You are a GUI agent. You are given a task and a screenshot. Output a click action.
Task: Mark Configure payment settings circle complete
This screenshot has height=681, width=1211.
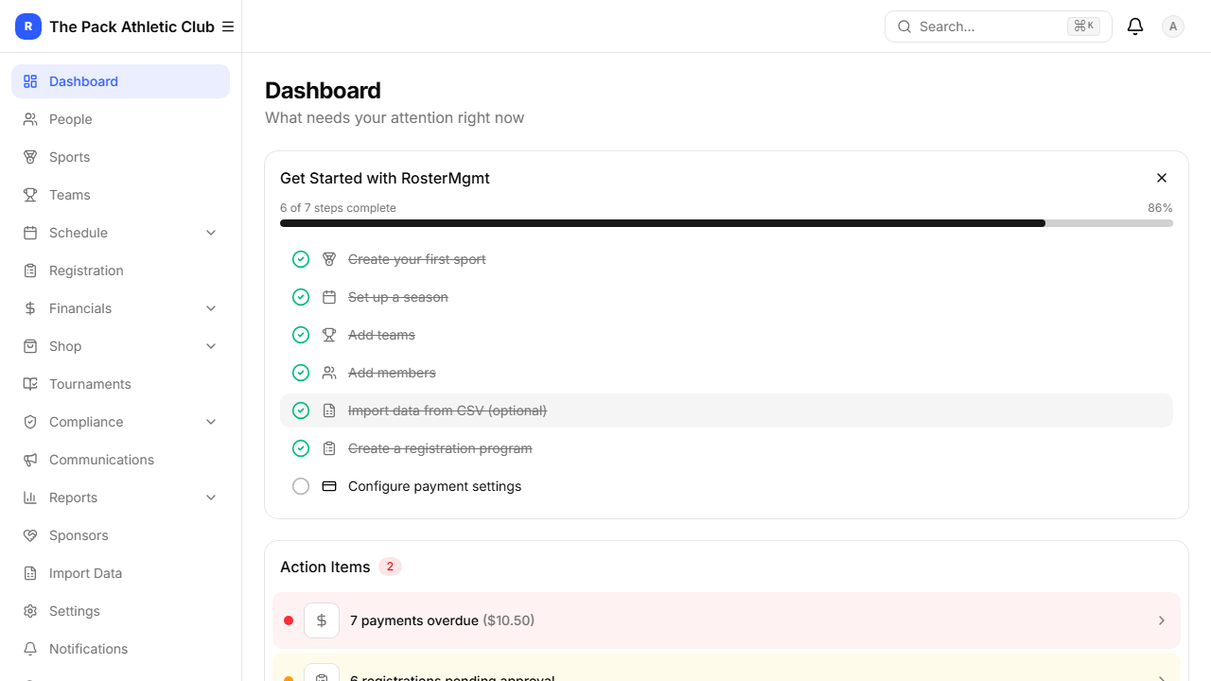(x=301, y=486)
